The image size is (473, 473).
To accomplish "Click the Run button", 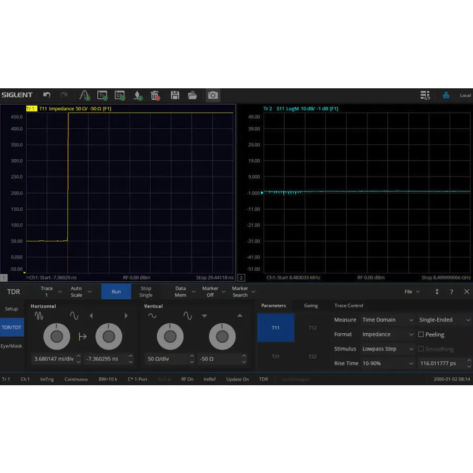I will pos(116,291).
